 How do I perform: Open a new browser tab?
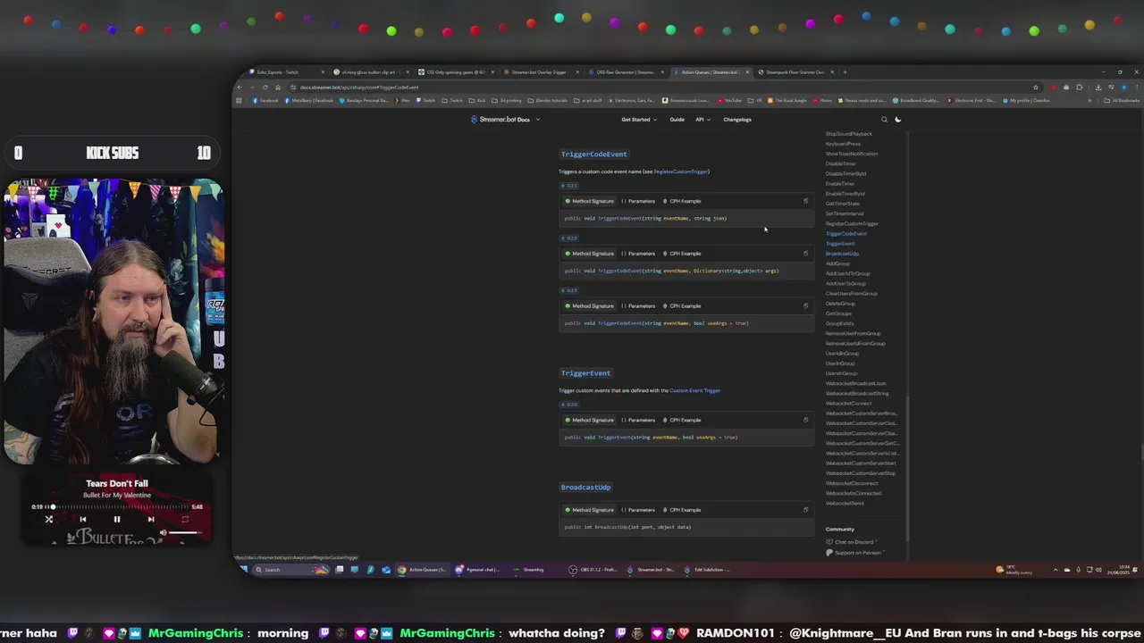click(845, 72)
